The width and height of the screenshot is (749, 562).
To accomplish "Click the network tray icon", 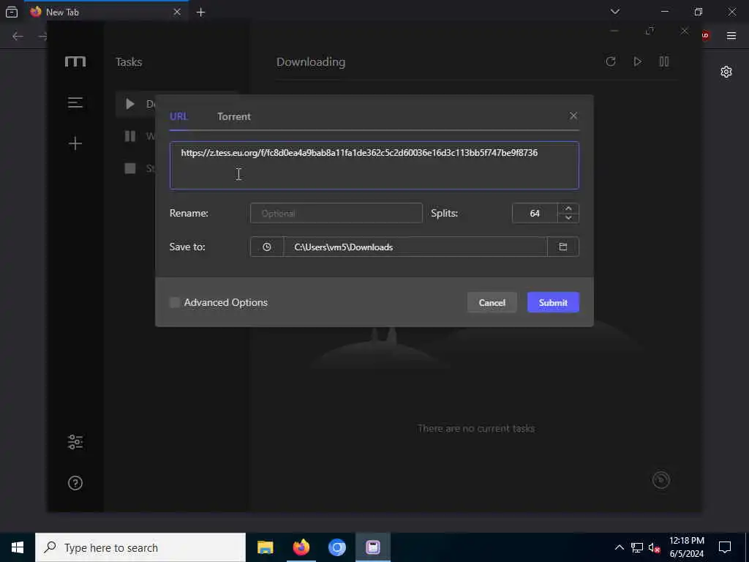I will tap(637, 547).
